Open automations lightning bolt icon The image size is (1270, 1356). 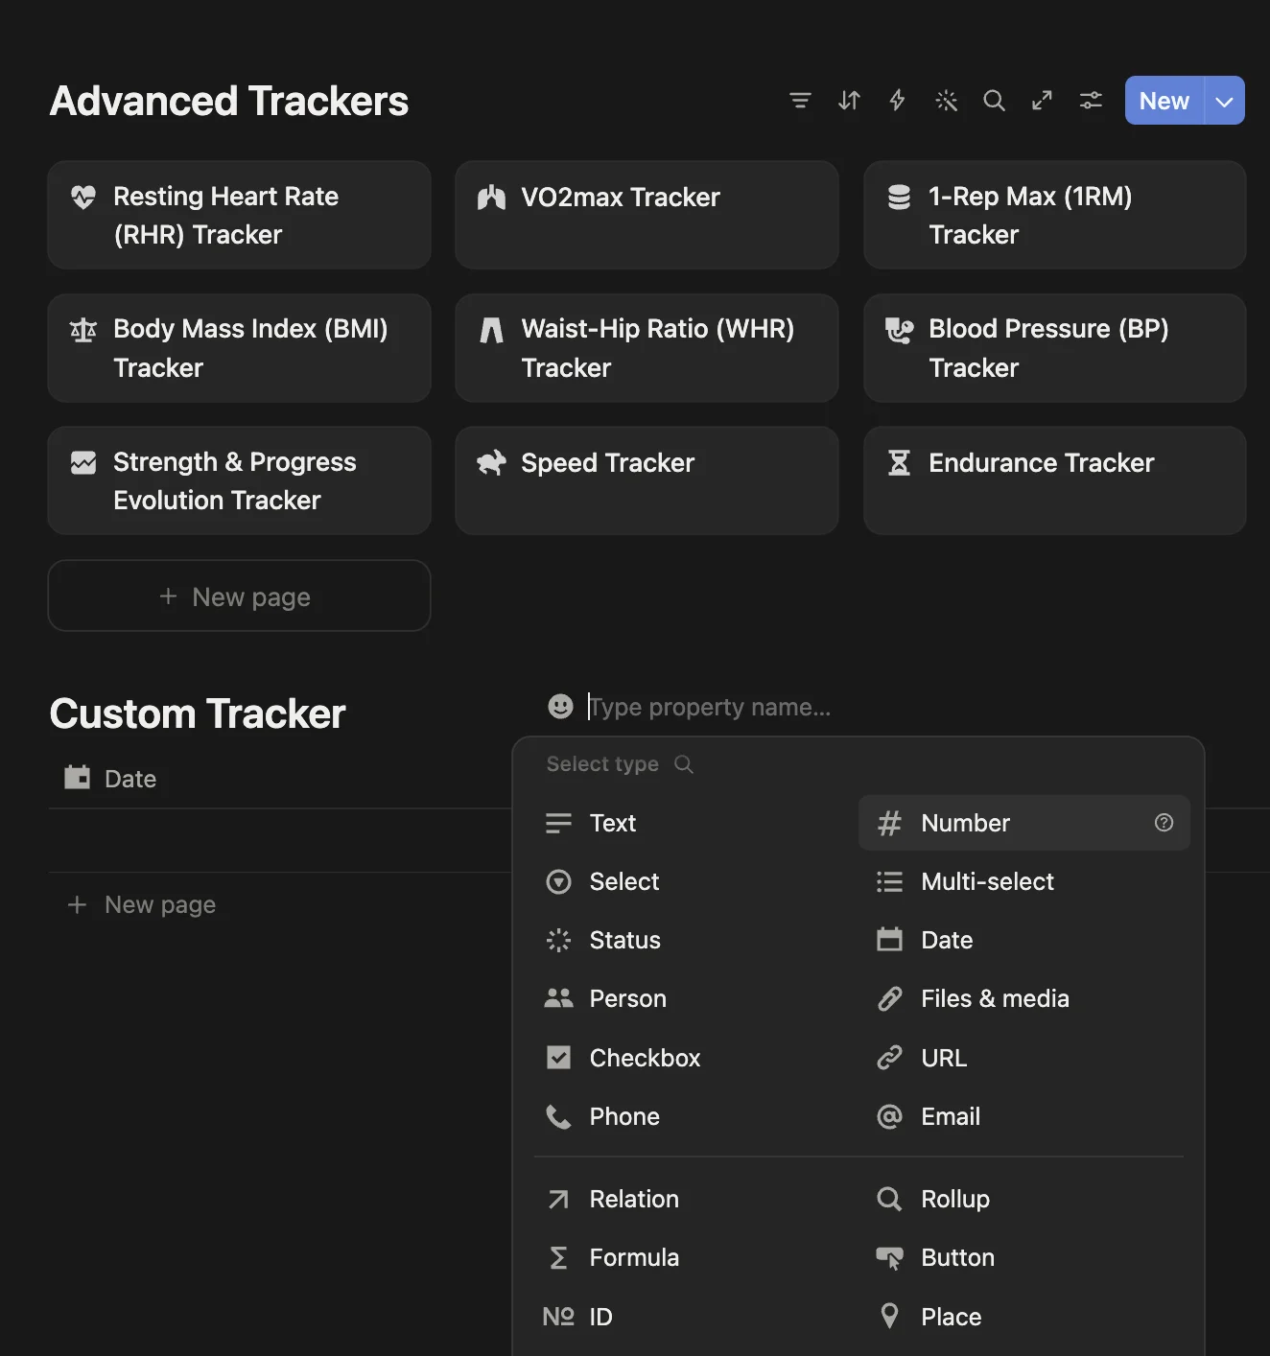[897, 101]
